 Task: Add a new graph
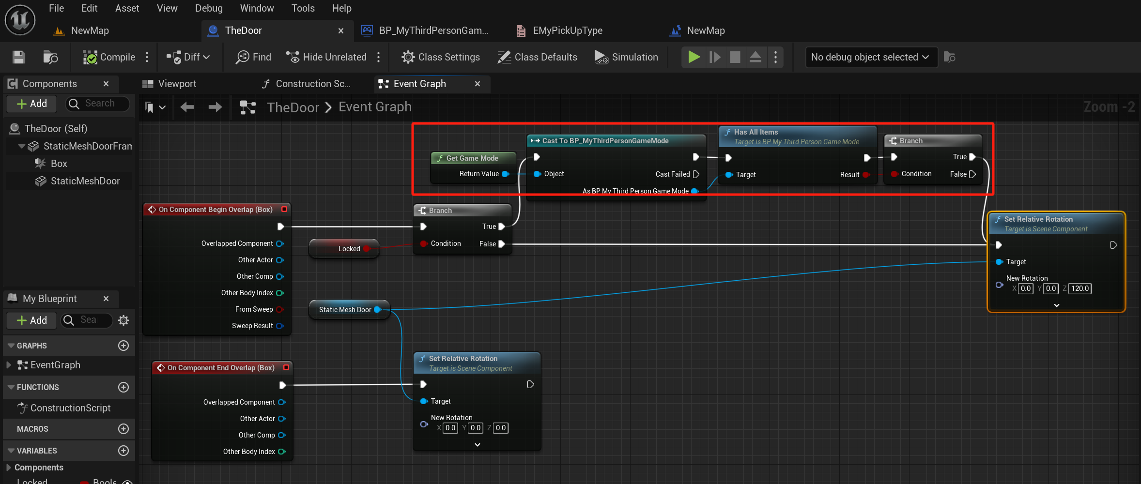tap(123, 346)
